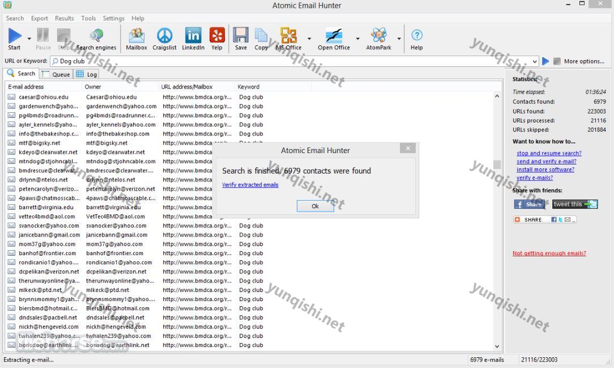Viewport: 614px width, 368px height.
Task: Select the Search results tab
Action: [21, 73]
